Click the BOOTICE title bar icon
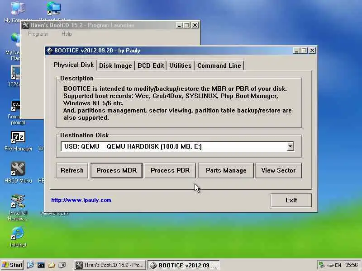The width and height of the screenshot is (362, 271). coord(49,51)
